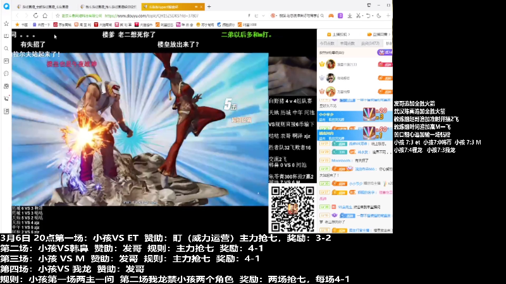This screenshot has height=284, width=506.
Task: Open avatar of the silver-crown ranked user
Action: point(330,78)
